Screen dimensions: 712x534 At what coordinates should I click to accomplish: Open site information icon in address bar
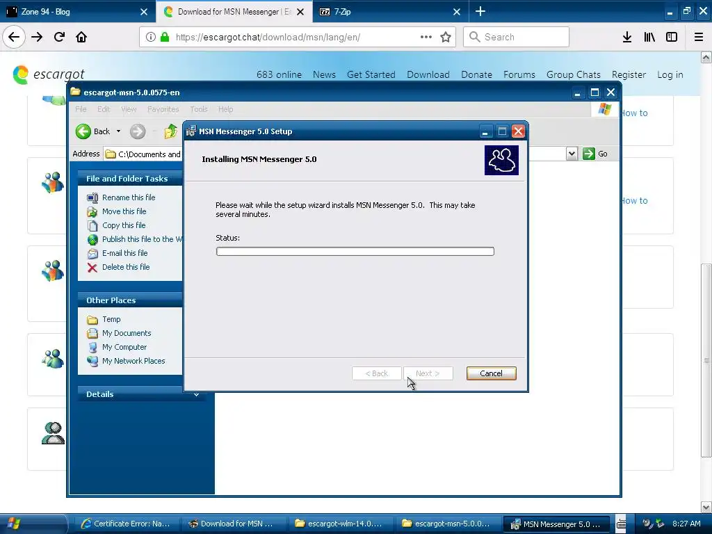pyautogui.click(x=151, y=38)
